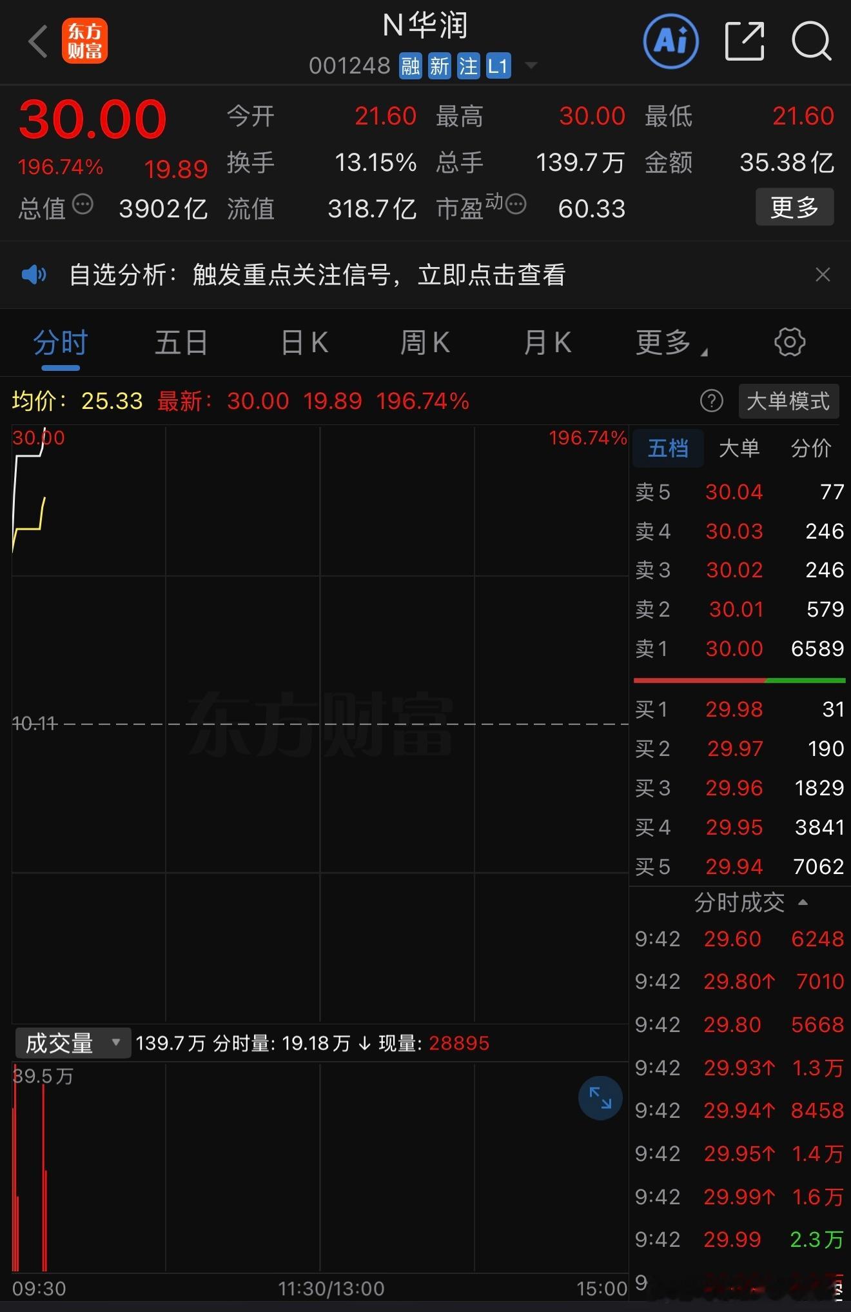This screenshot has width=851, height=1312.
Task: Tap the 融 margin trading badge
Action: coord(410,66)
